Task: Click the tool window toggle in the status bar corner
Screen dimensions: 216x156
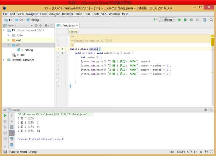Action: (5, 152)
